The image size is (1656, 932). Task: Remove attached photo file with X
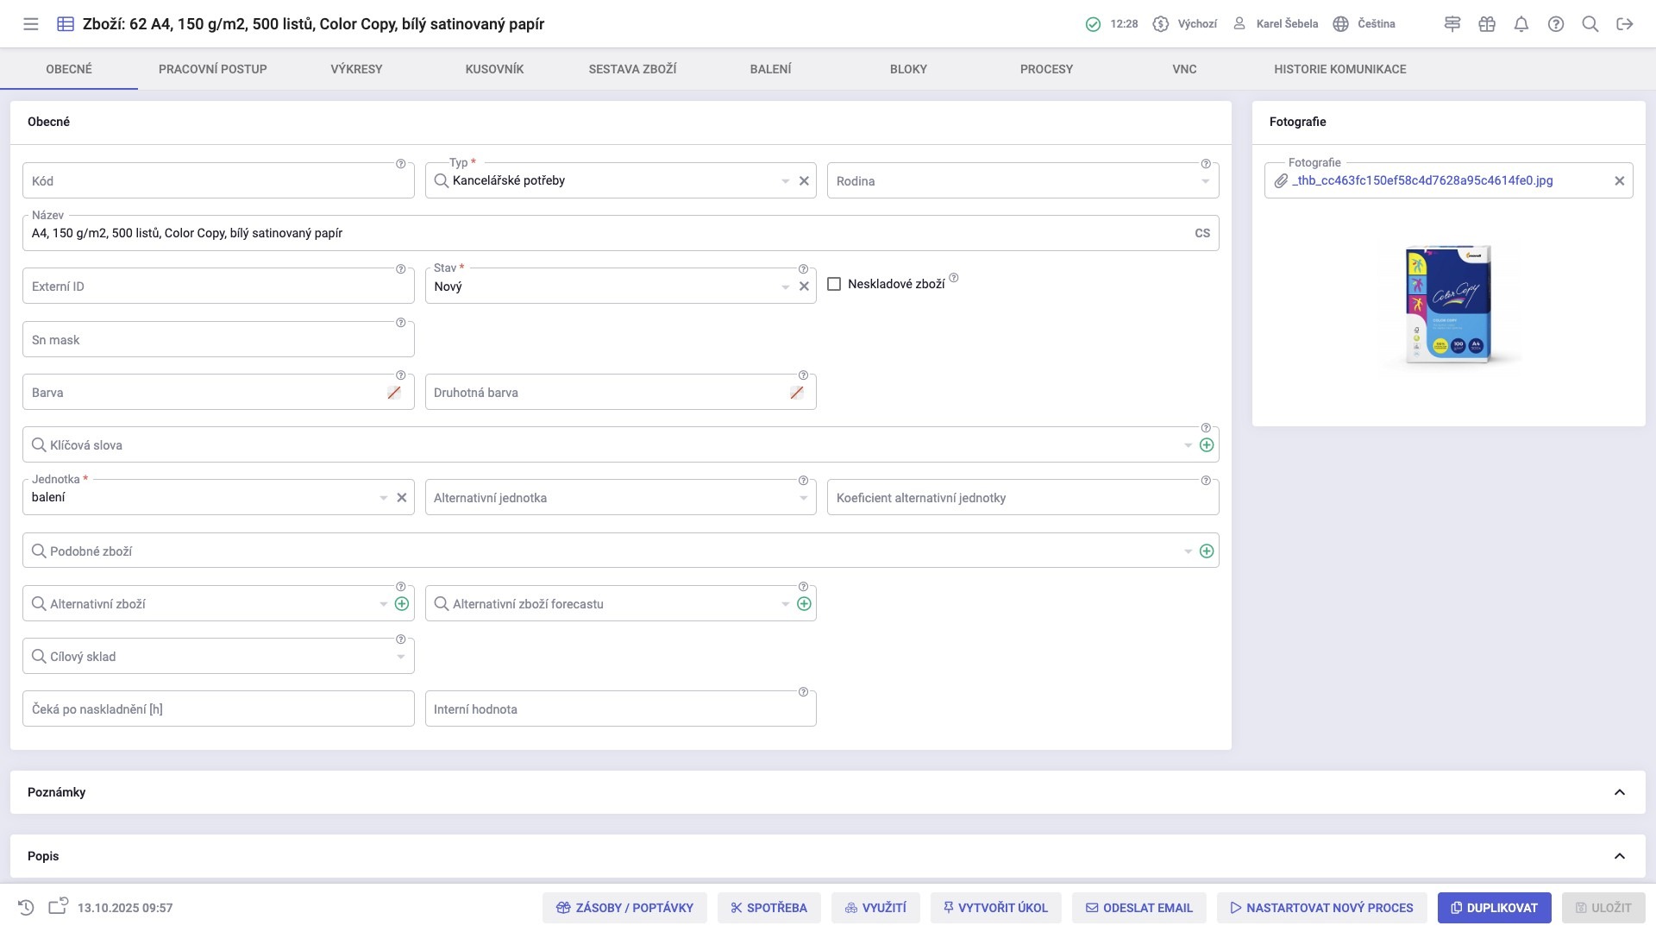click(x=1620, y=181)
